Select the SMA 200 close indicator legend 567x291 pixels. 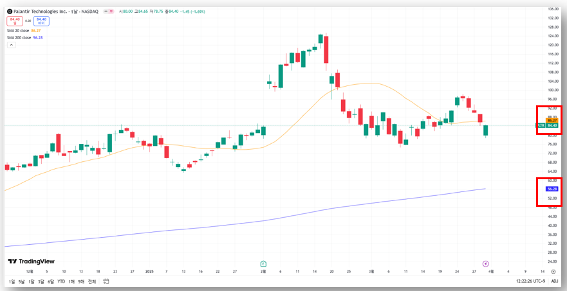[x=19, y=37]
